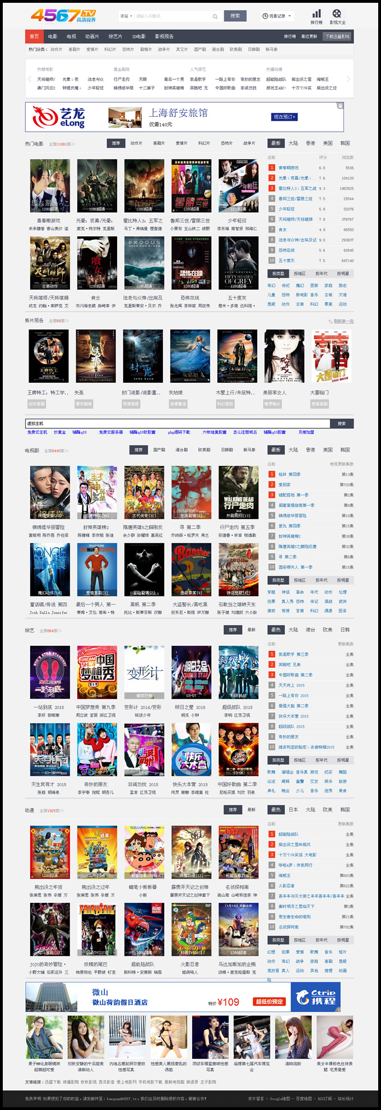This screenshot has width=381, height=1110.
Task: Expand 全部11081部 hot movies list
Action: (x=62, y=144)
